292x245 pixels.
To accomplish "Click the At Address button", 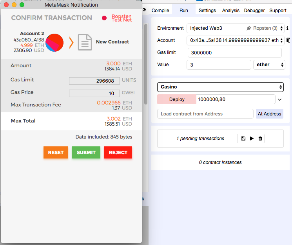I will (270, 114).
